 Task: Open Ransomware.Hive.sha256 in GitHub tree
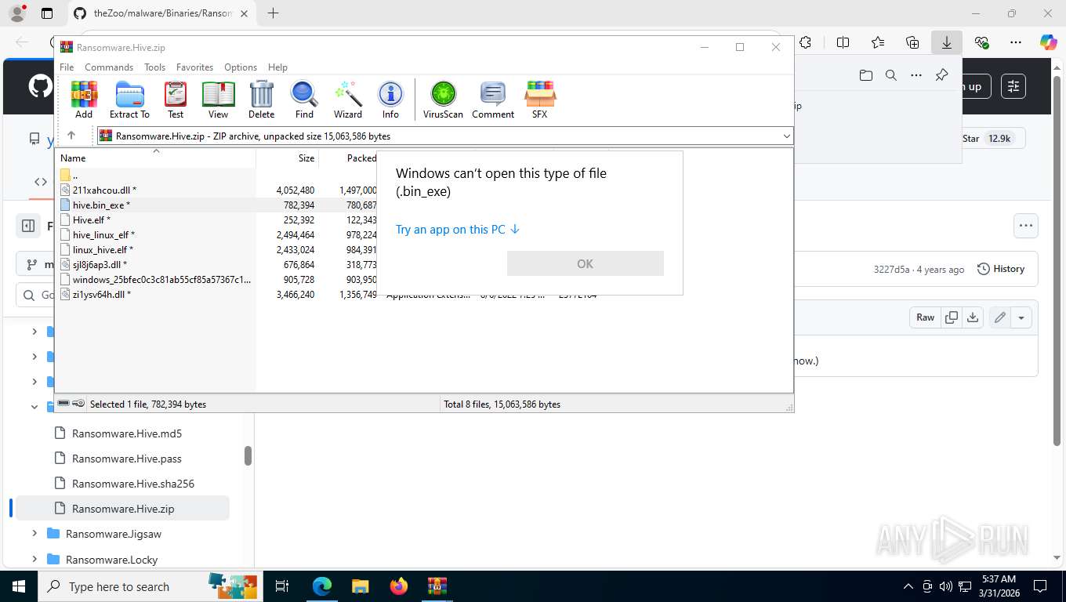[x=133, y=484]
